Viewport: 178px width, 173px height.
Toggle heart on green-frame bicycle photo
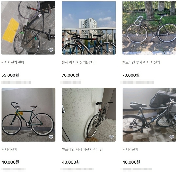(x=51, y=137)
